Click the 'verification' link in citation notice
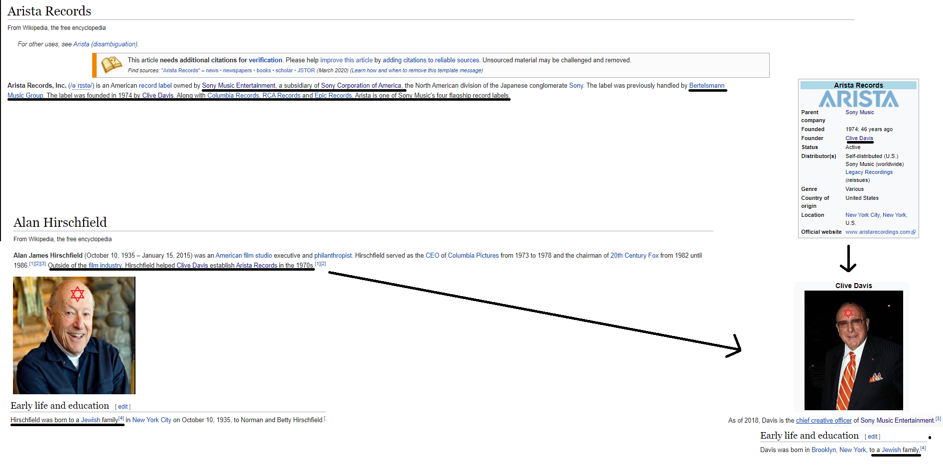 [266, 60]
